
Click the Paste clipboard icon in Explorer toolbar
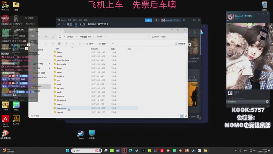(59, 44)
